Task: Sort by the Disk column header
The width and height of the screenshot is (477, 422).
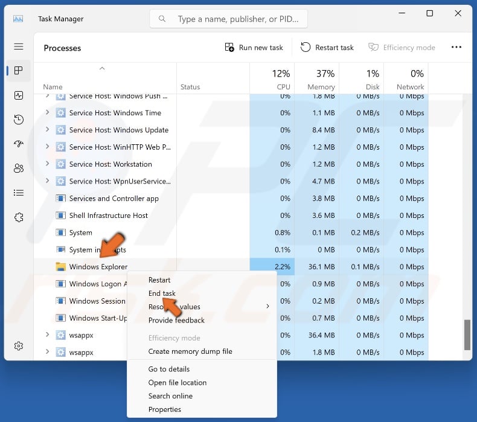Action: (x=362, y=79)
